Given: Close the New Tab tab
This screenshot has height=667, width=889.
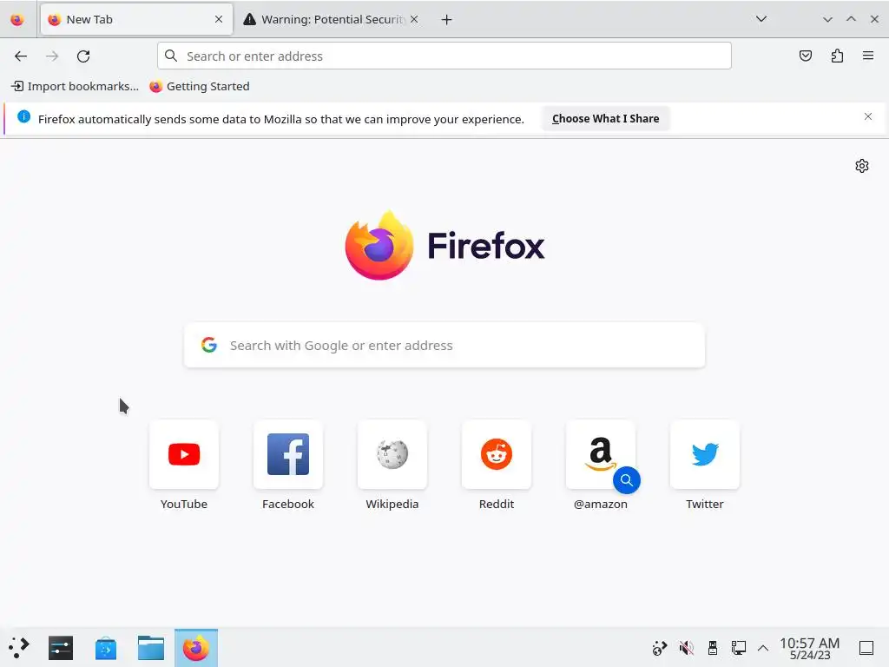Looking at the screenshot, I should tap(219, 19).
